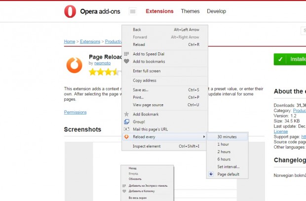Choose Set interval... in submenu
306x201 pixels.
tap(228, 166)
